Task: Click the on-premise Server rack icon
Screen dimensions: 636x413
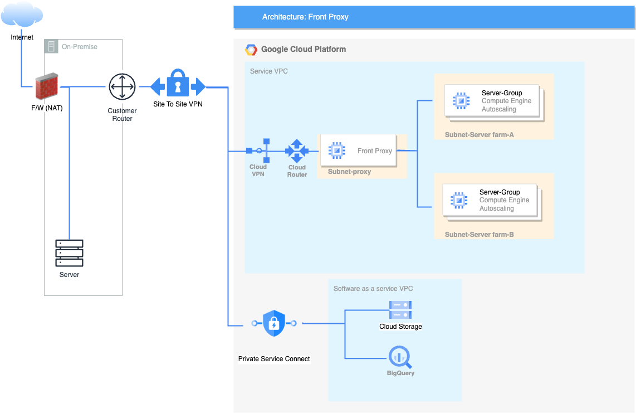Action: (x=70, y=253)
